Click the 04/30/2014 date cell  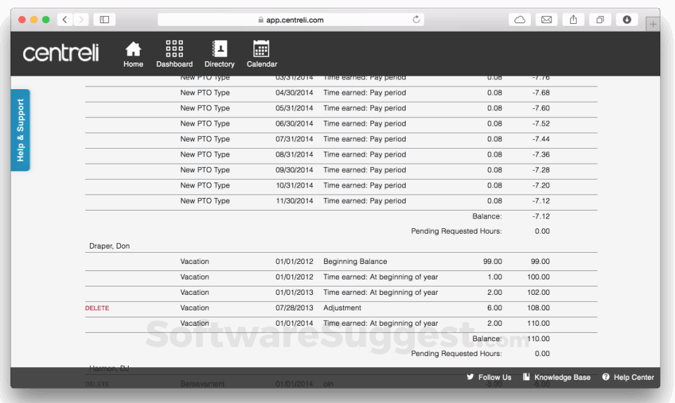click(295, 93)
